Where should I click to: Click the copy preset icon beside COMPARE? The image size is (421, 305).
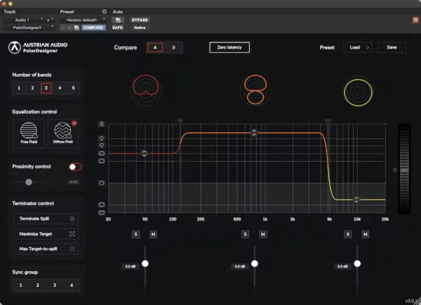(x=77, y=28)
